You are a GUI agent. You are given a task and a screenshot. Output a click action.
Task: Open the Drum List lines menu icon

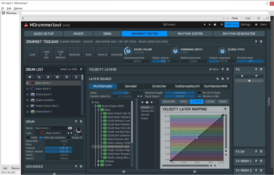[67, 77]
